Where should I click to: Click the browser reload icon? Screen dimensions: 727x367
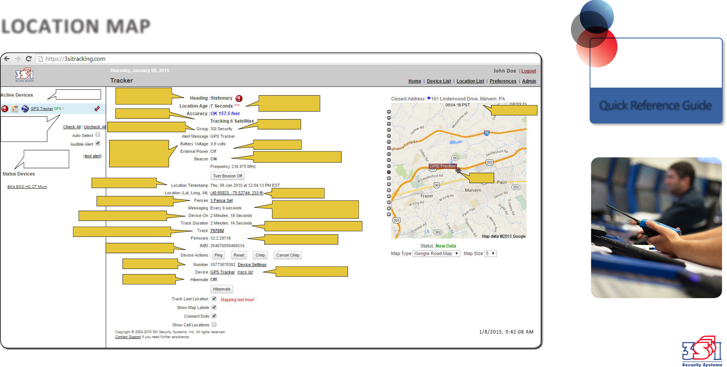pyautogui.click(x=29, y=59)
